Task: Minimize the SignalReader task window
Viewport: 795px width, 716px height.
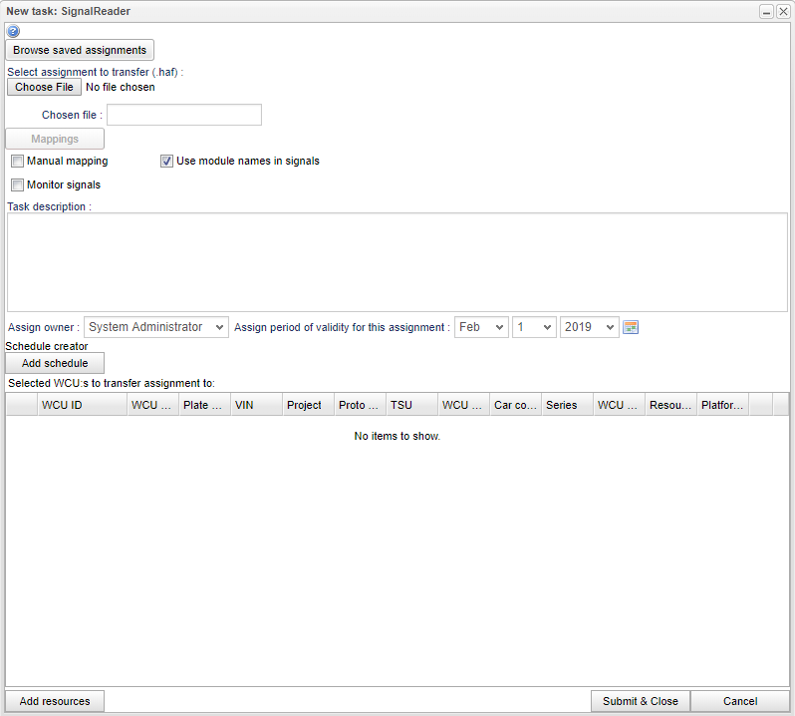Action: (x=766, y=11)
